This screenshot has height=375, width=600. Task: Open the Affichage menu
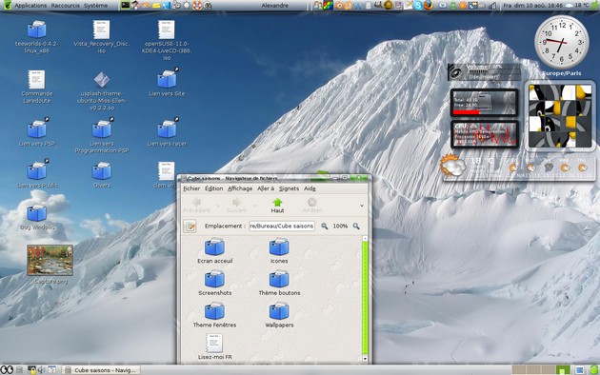(x=240, y=188)
